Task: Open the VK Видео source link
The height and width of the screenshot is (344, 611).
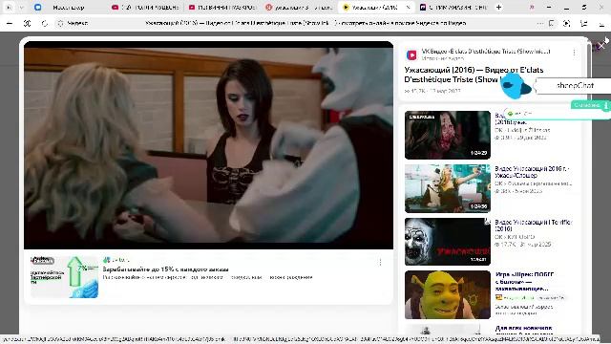Action: (x=486, y=51)
